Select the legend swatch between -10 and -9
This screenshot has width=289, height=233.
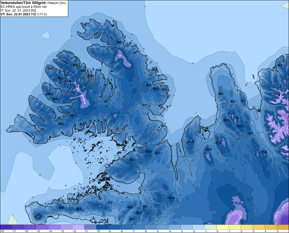(x=102, y=227)
